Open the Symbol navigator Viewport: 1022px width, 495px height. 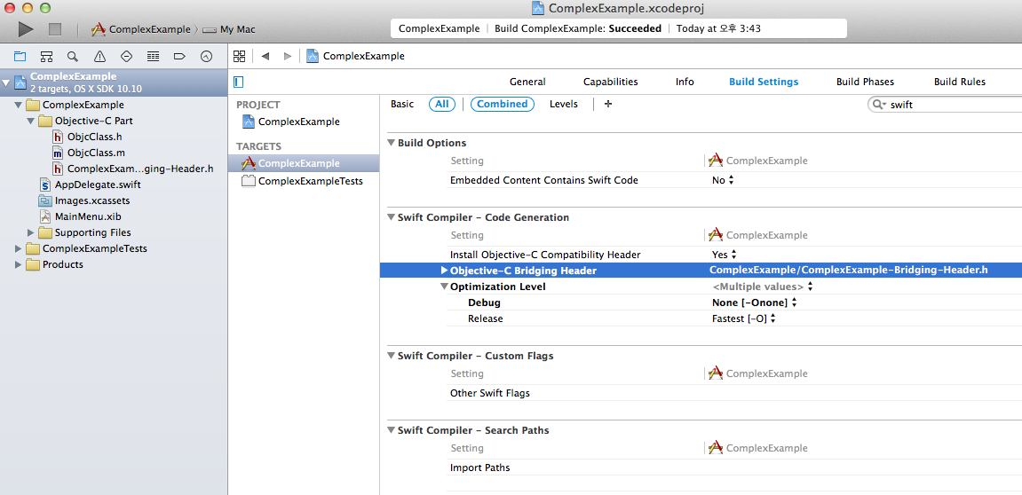46,56
